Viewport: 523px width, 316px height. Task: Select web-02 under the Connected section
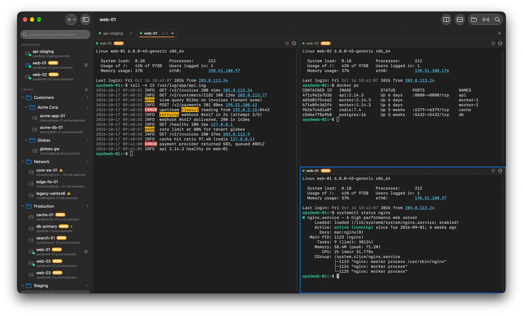pyautogui.click(x=55, y=77)
